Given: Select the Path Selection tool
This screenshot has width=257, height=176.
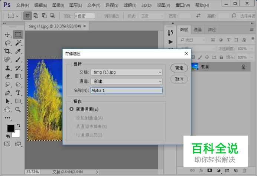Looking at the screenshot, I should point(7,101).
